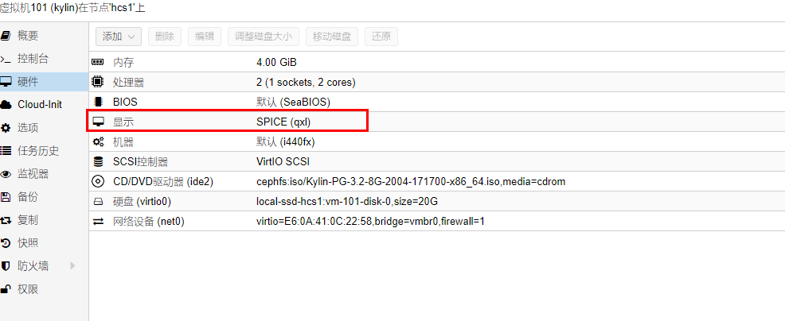Select the BIOS 默认 (SeaBIOS) row
785x321 pixels.
coord(436,102)
